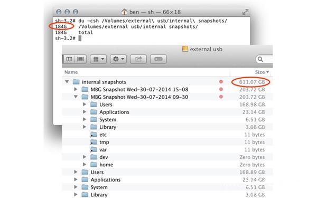Sort by the Size column header
Viewport: 317px width, 198px height.
point(262,72)
